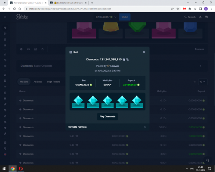
Task: Open Opera browser from taskbar
Action: pyautogui.click(x=21, y=169)
